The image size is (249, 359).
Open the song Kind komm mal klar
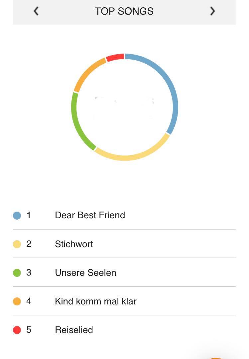pyautogui.click(x=124, y=301)
